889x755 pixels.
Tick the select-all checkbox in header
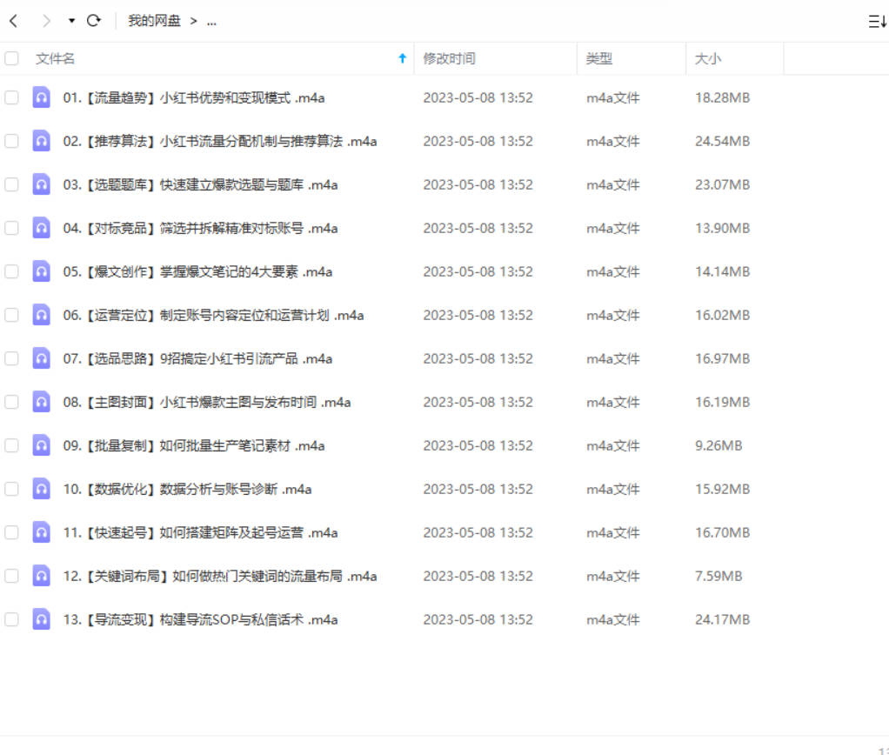(x=11, y=58)
